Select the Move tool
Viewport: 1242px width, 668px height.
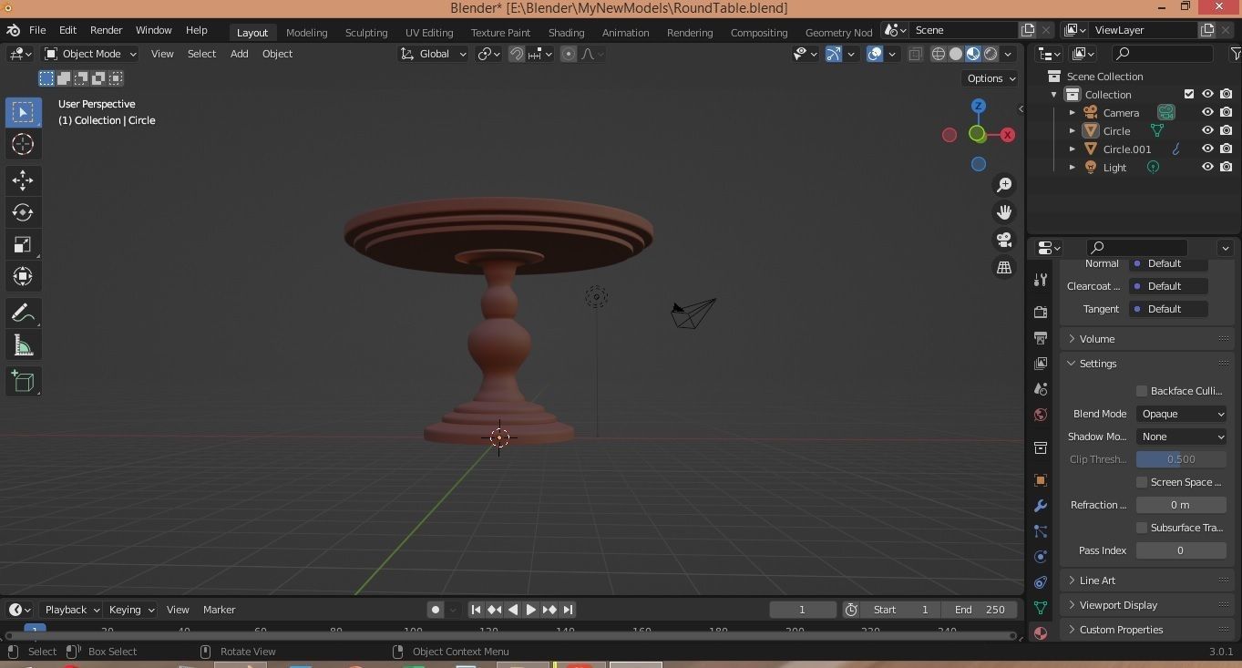pyautogui.click(x=23, y=180)
